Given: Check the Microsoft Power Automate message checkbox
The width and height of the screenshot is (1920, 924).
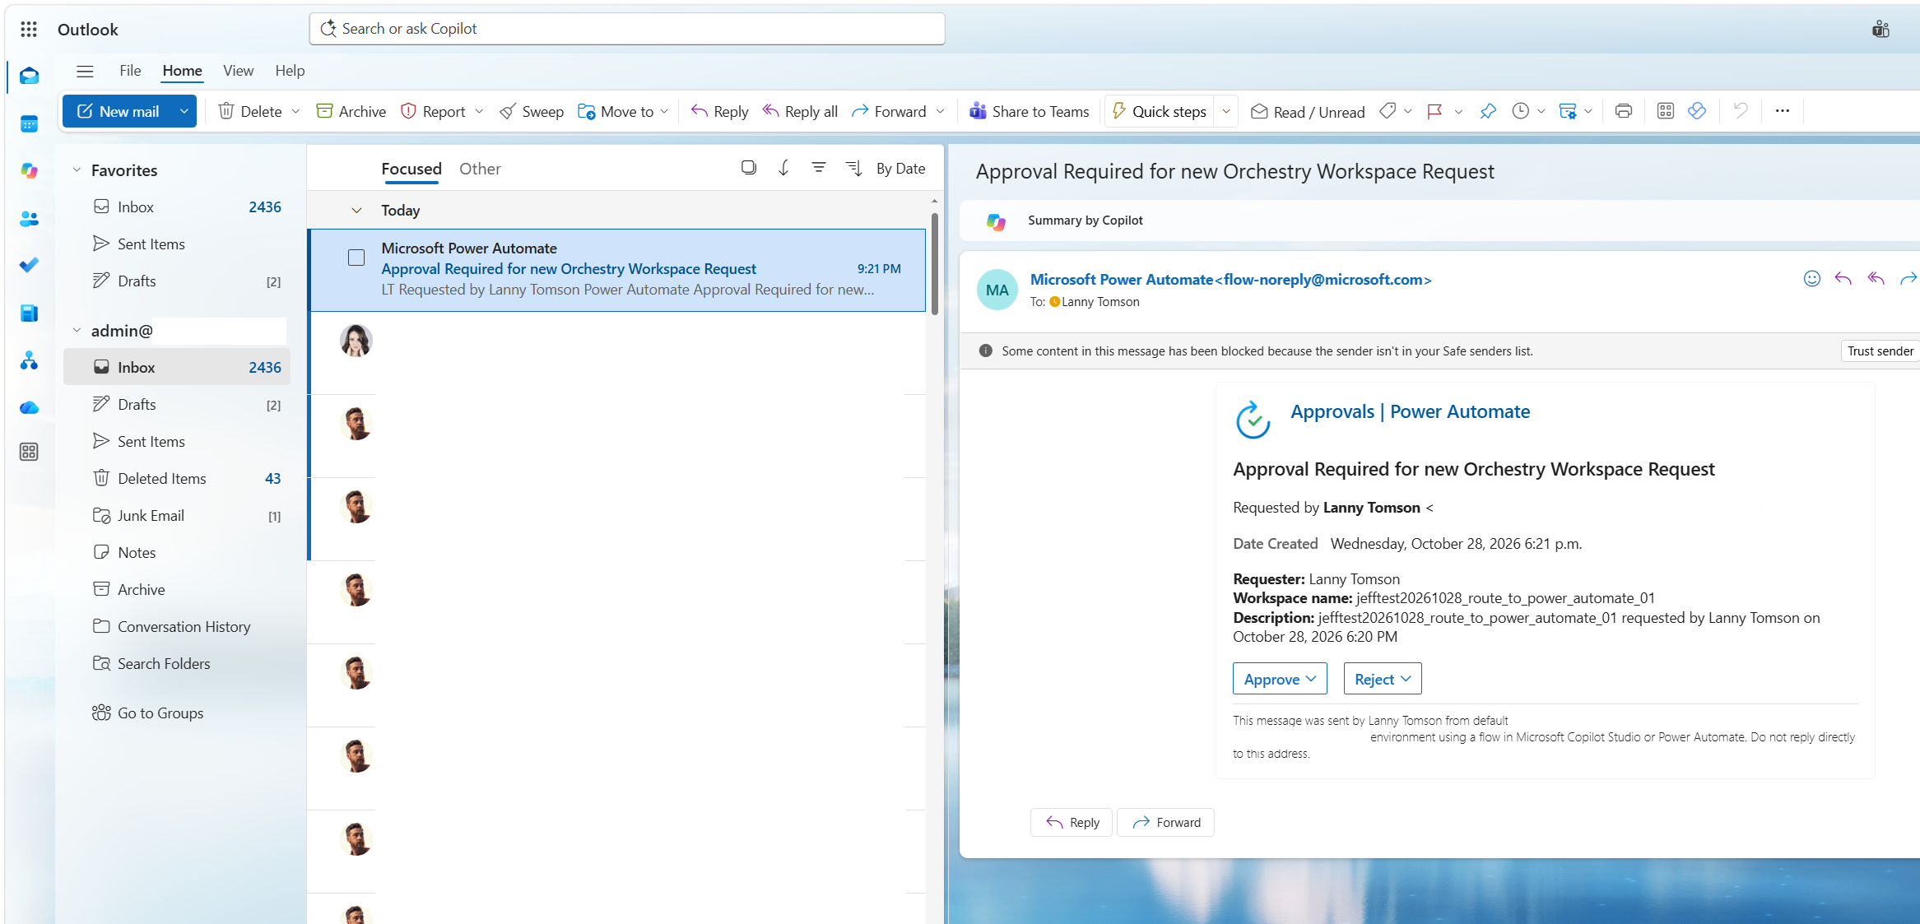Looking at the screenshot, I should [356, 258].
